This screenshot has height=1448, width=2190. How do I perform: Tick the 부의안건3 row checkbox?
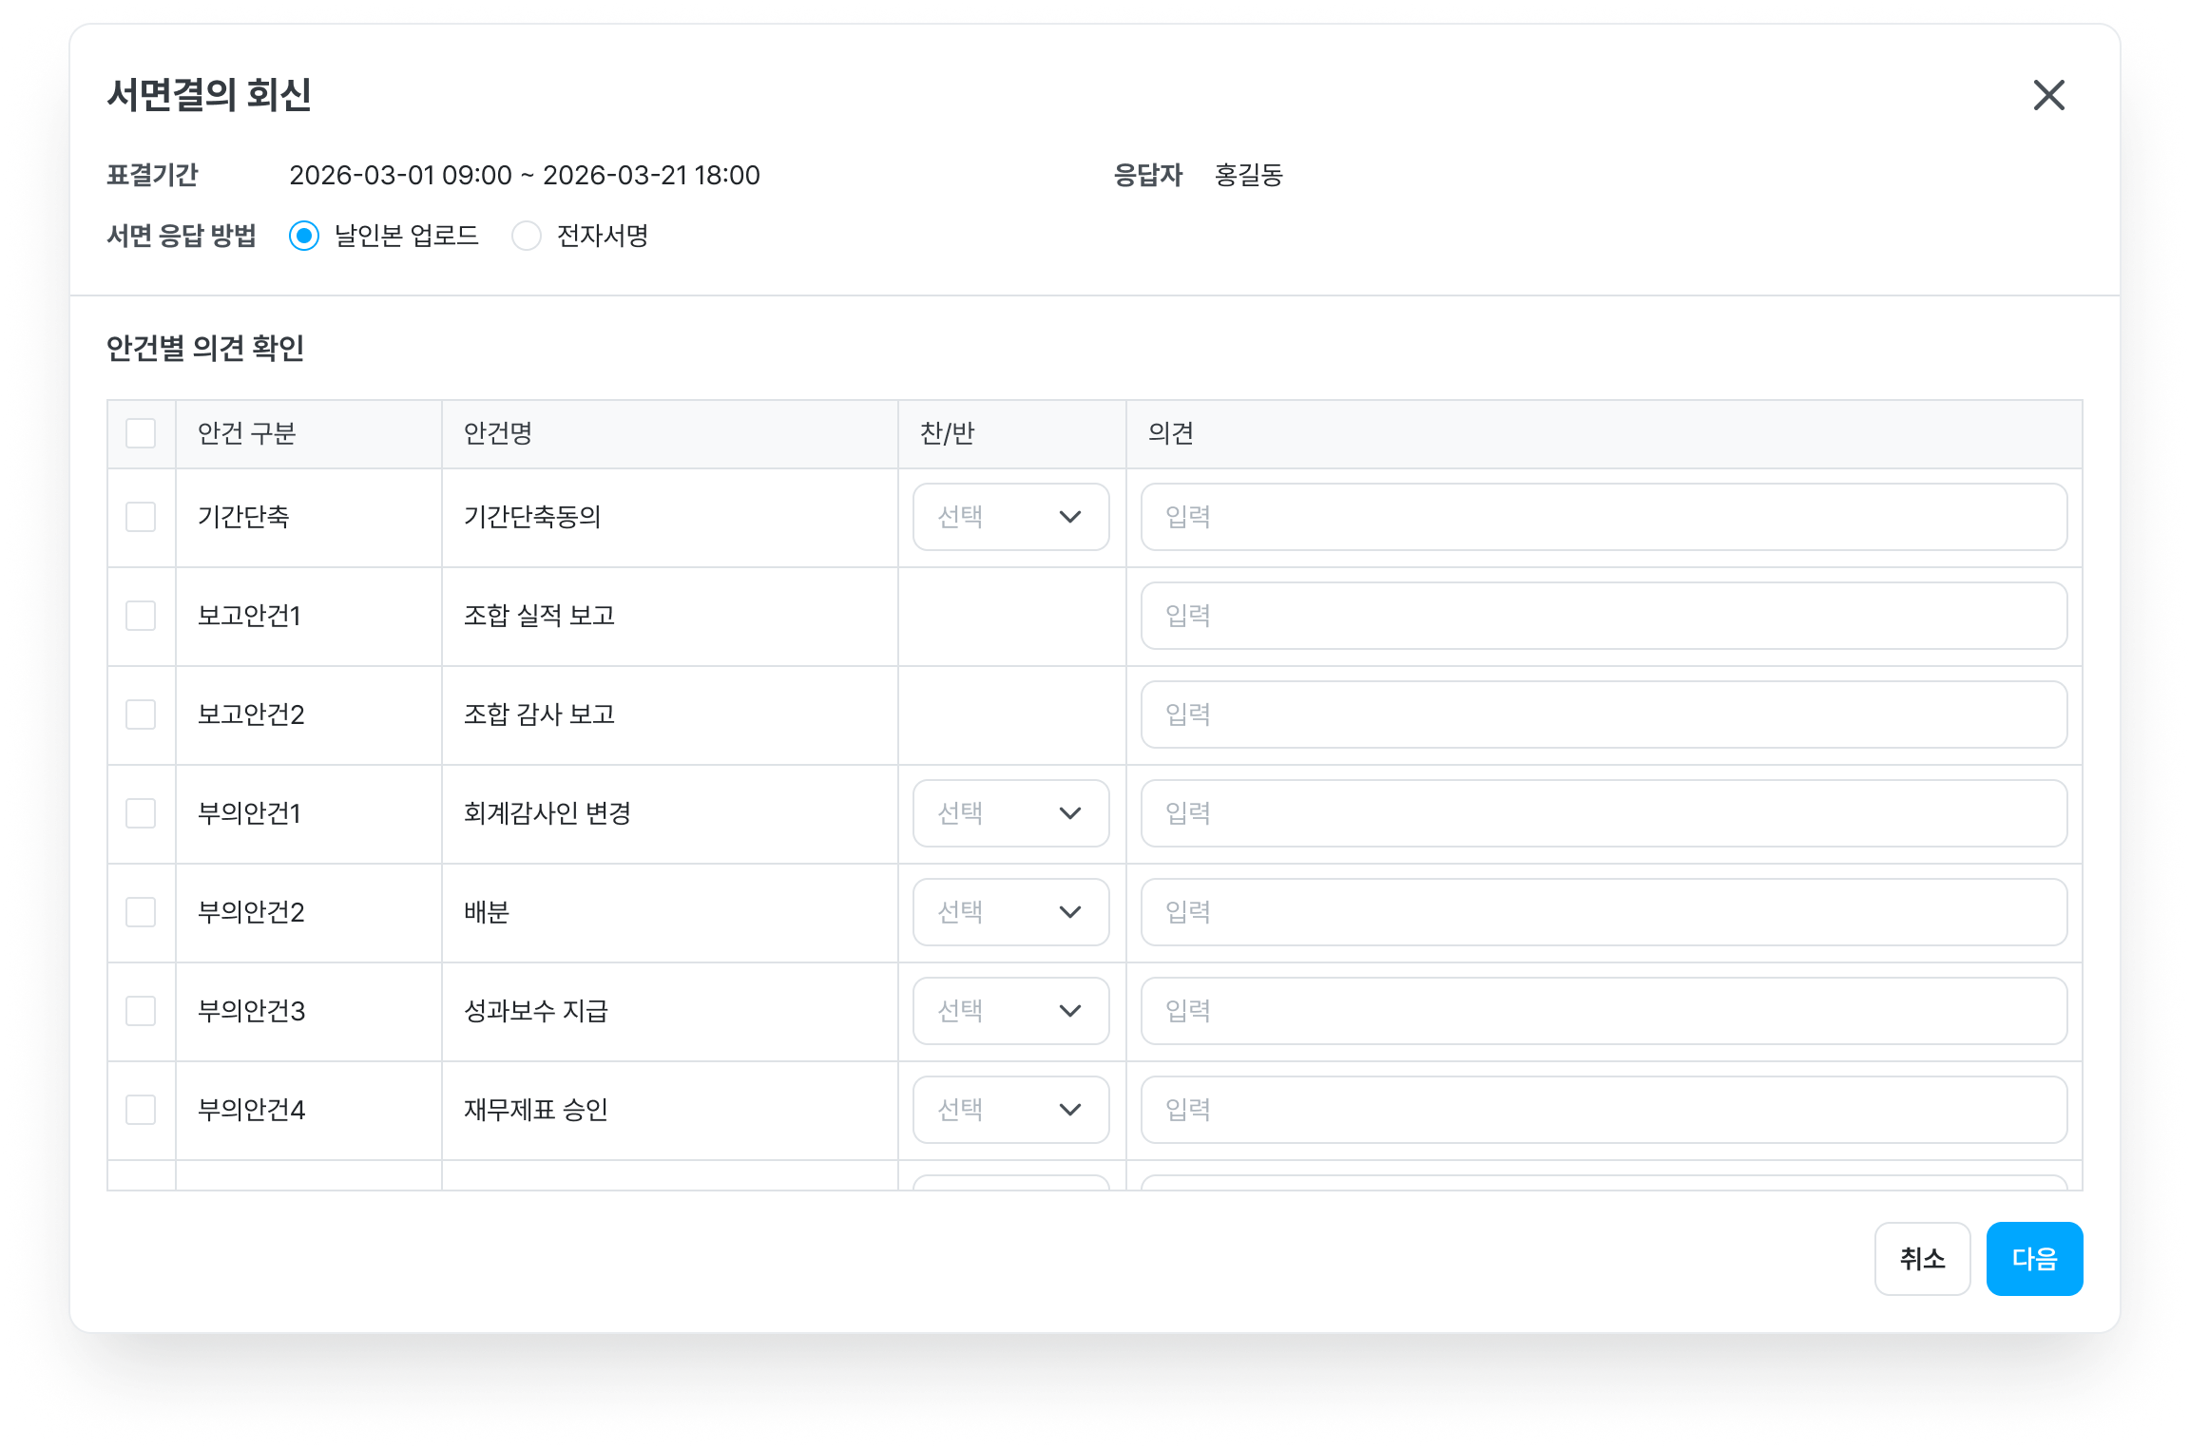pos(141,1011)
